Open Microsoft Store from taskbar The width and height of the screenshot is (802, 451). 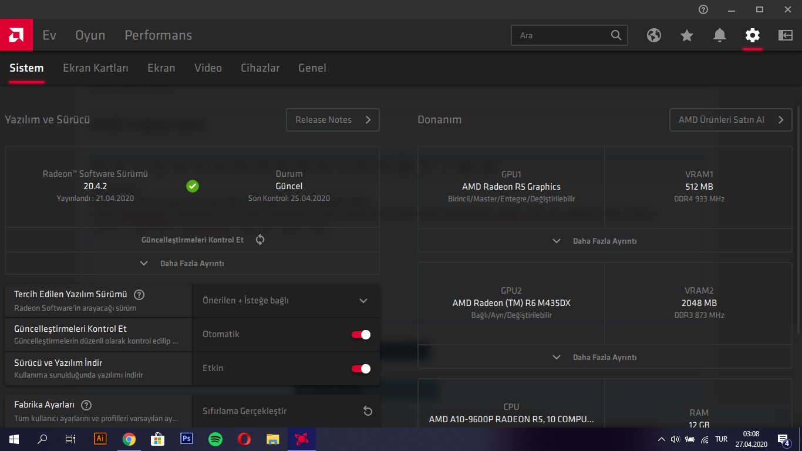tap(158, 439)
